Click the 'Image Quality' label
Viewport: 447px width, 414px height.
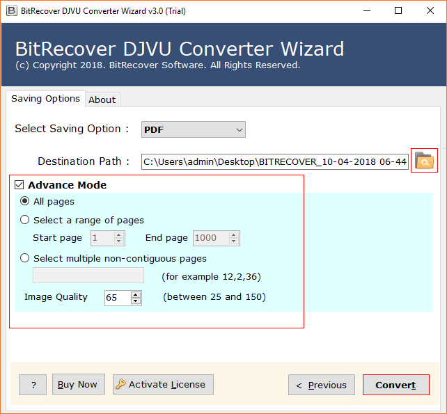56,297
